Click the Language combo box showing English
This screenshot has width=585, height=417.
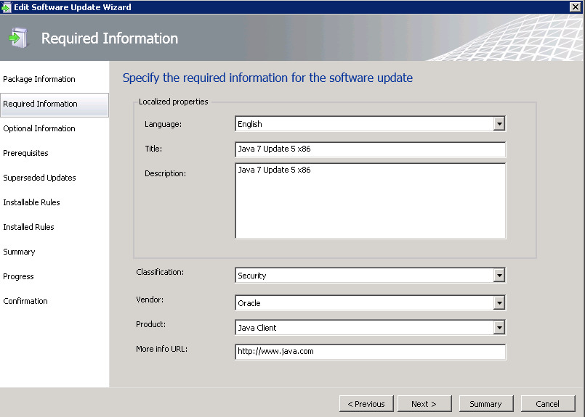pos(370,123)
